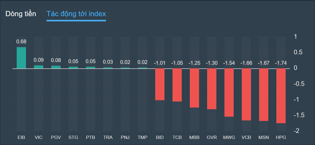
Task: Click the 0.68 value label above EIB
Action: 21,42
